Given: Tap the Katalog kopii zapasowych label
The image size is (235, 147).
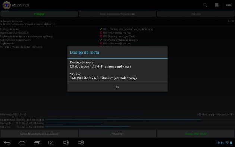Looking at the screenshot, I should (x=15, y=40).
